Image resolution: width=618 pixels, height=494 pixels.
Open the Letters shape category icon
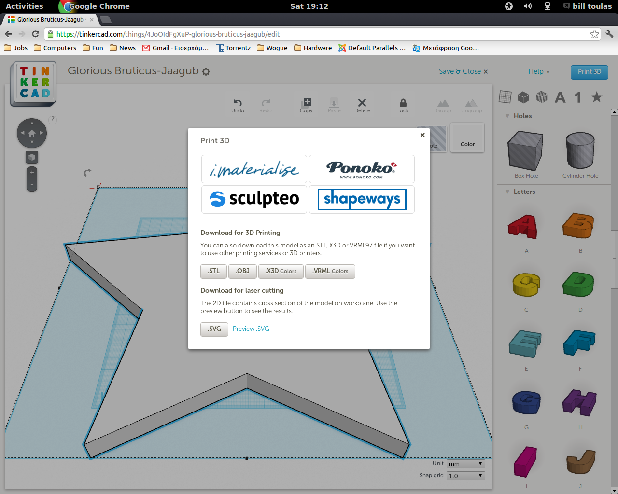click(560, 97)
